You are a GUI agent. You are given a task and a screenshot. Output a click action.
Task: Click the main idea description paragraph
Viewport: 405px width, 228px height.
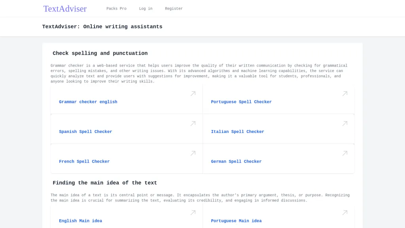click(x=200, y=198)
